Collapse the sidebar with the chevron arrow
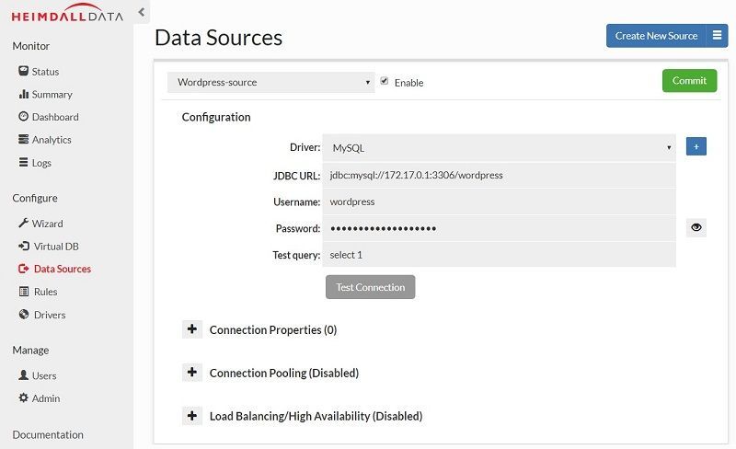Viewport: 736px width, 449px height. [141, 12]
